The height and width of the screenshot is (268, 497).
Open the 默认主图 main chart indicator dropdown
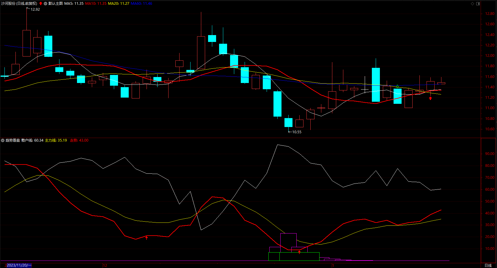(x=45, y=4)
